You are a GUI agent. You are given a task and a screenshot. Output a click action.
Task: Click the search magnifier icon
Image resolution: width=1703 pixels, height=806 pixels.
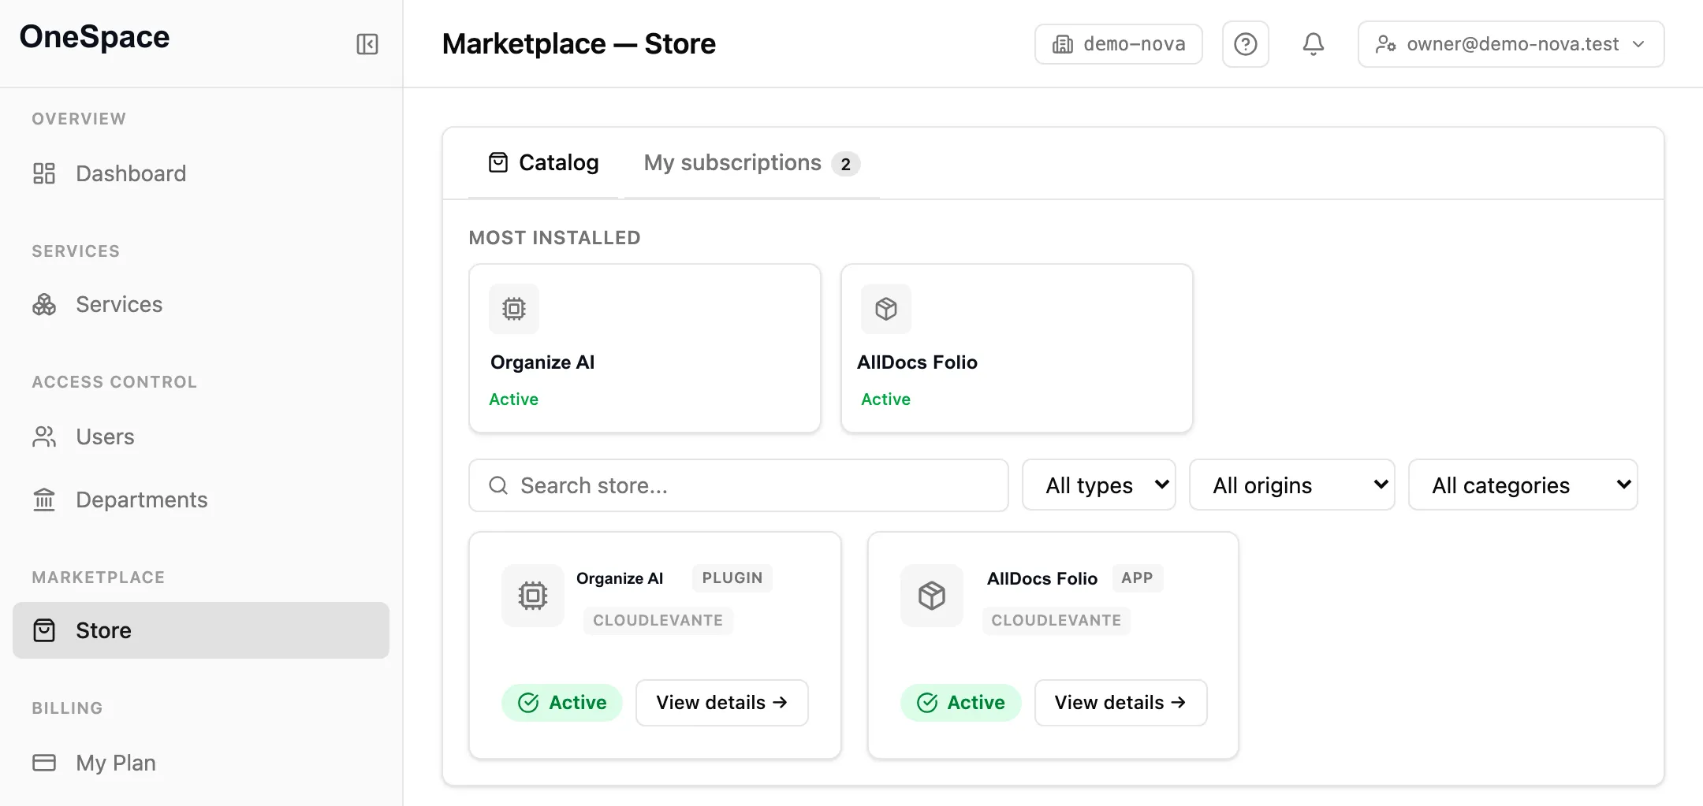[498, 485]
